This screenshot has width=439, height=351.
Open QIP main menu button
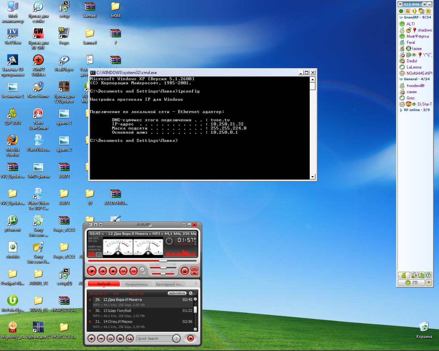[404, 275]
